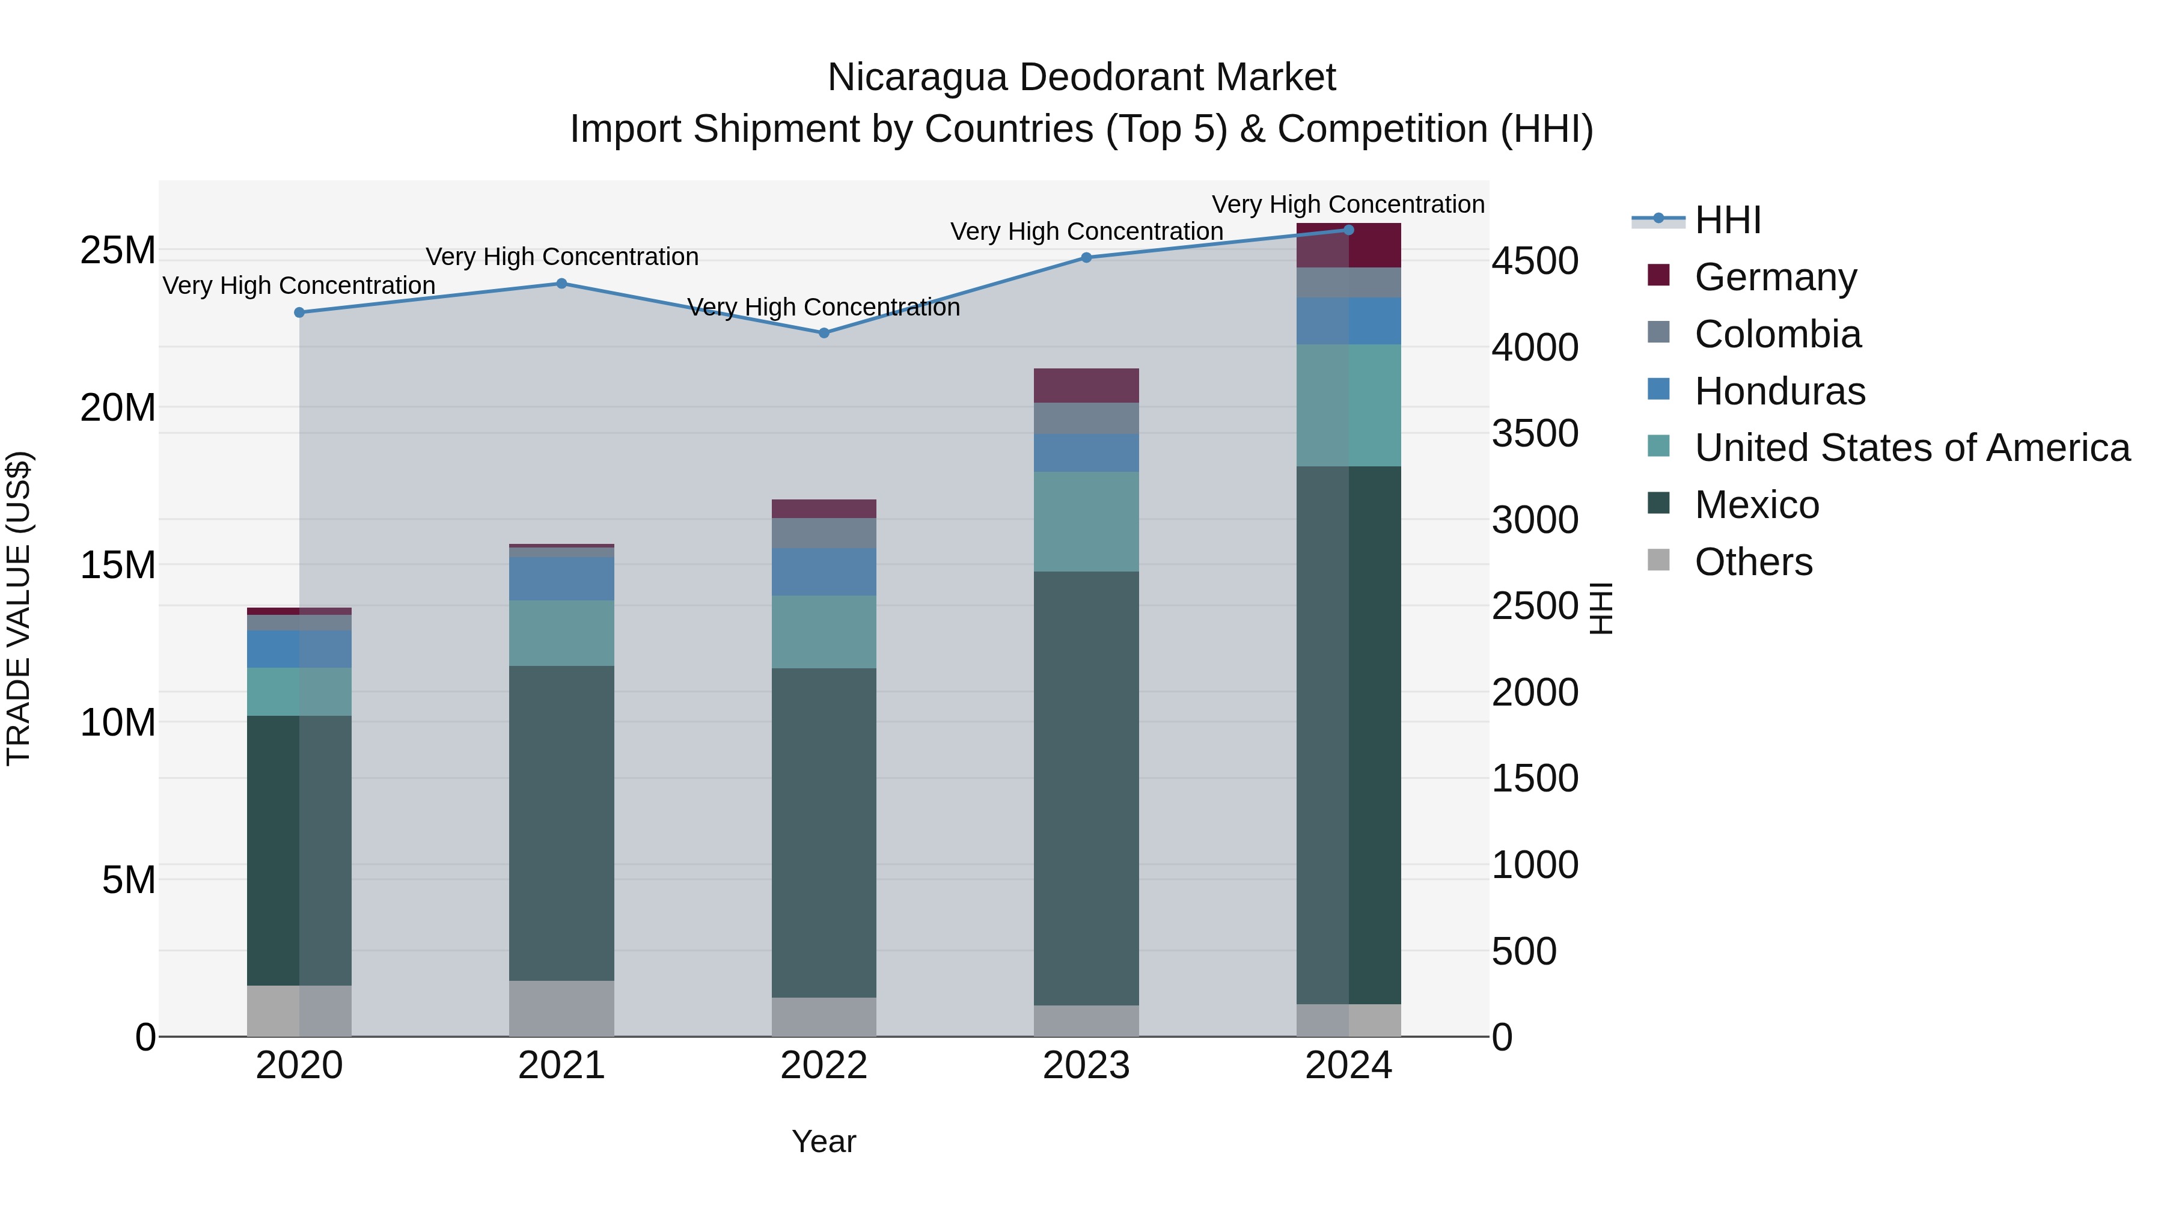Click the 2500 HHI axis tick

click(1535, 606)
